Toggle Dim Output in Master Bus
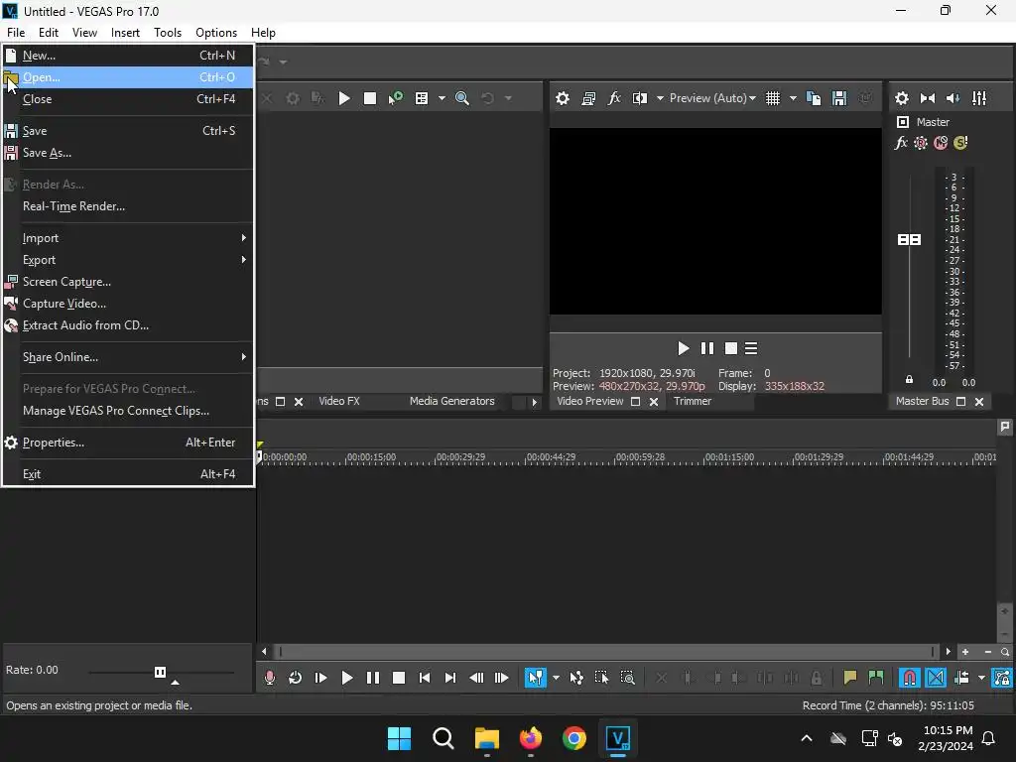Image resolution: width=1016 pixels, height=762 pixels. [953, 98]
